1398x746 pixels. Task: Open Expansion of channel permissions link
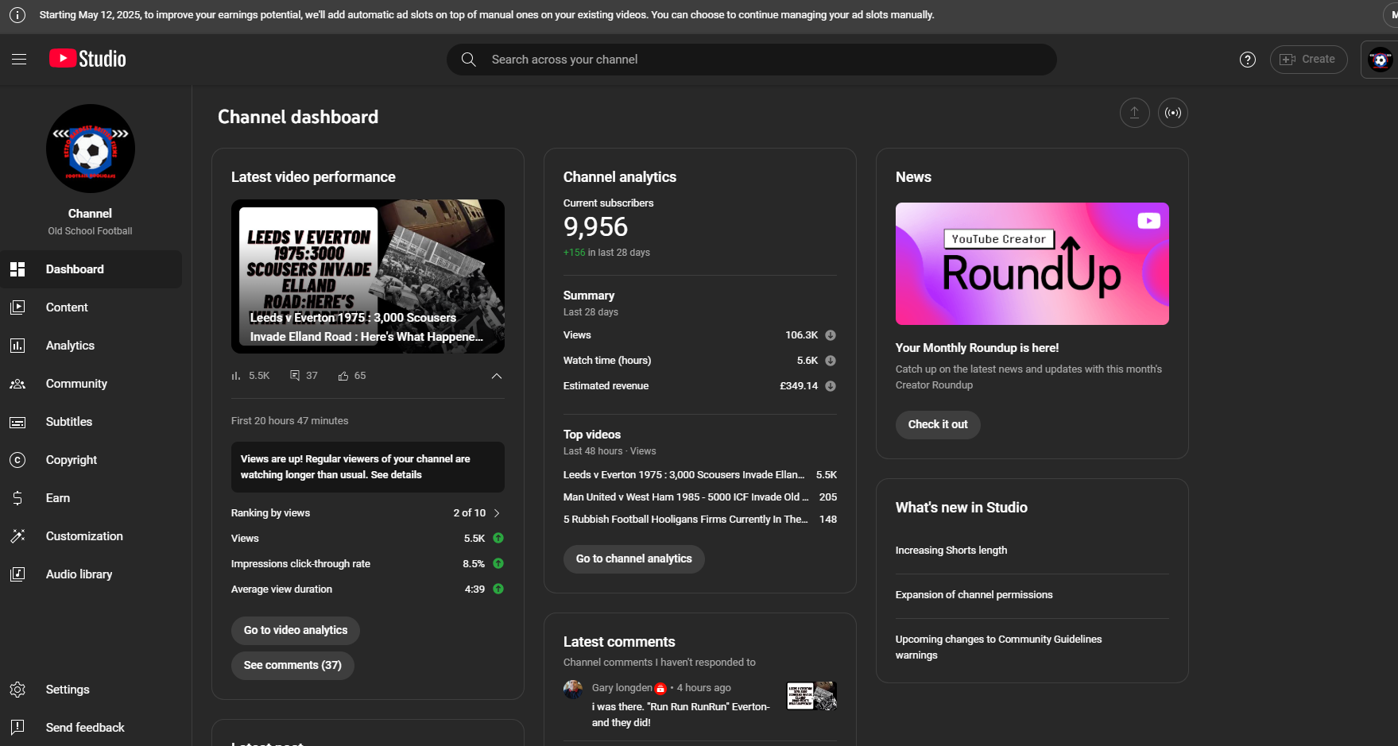974,595
